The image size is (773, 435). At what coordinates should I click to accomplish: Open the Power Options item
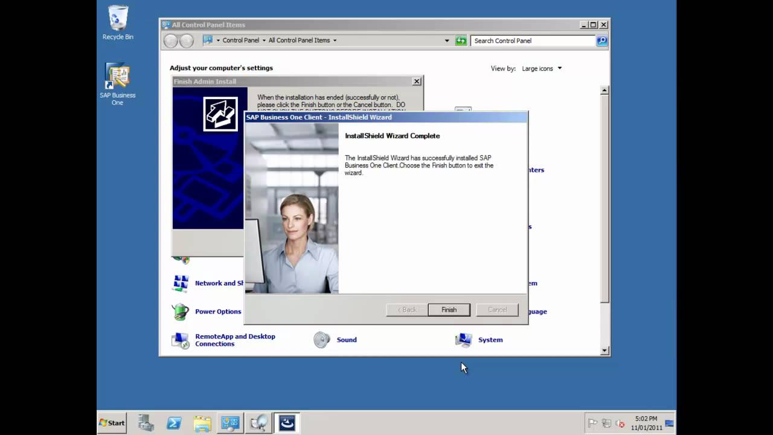point(218,312)
